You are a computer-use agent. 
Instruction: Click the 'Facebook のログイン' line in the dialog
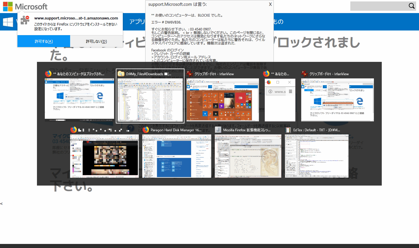pyautogui.click(x=167, y=50)
